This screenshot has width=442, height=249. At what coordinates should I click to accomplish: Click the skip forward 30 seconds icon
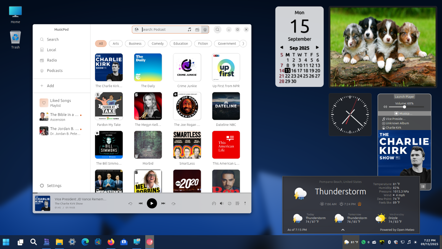click(x=173, y=204)
